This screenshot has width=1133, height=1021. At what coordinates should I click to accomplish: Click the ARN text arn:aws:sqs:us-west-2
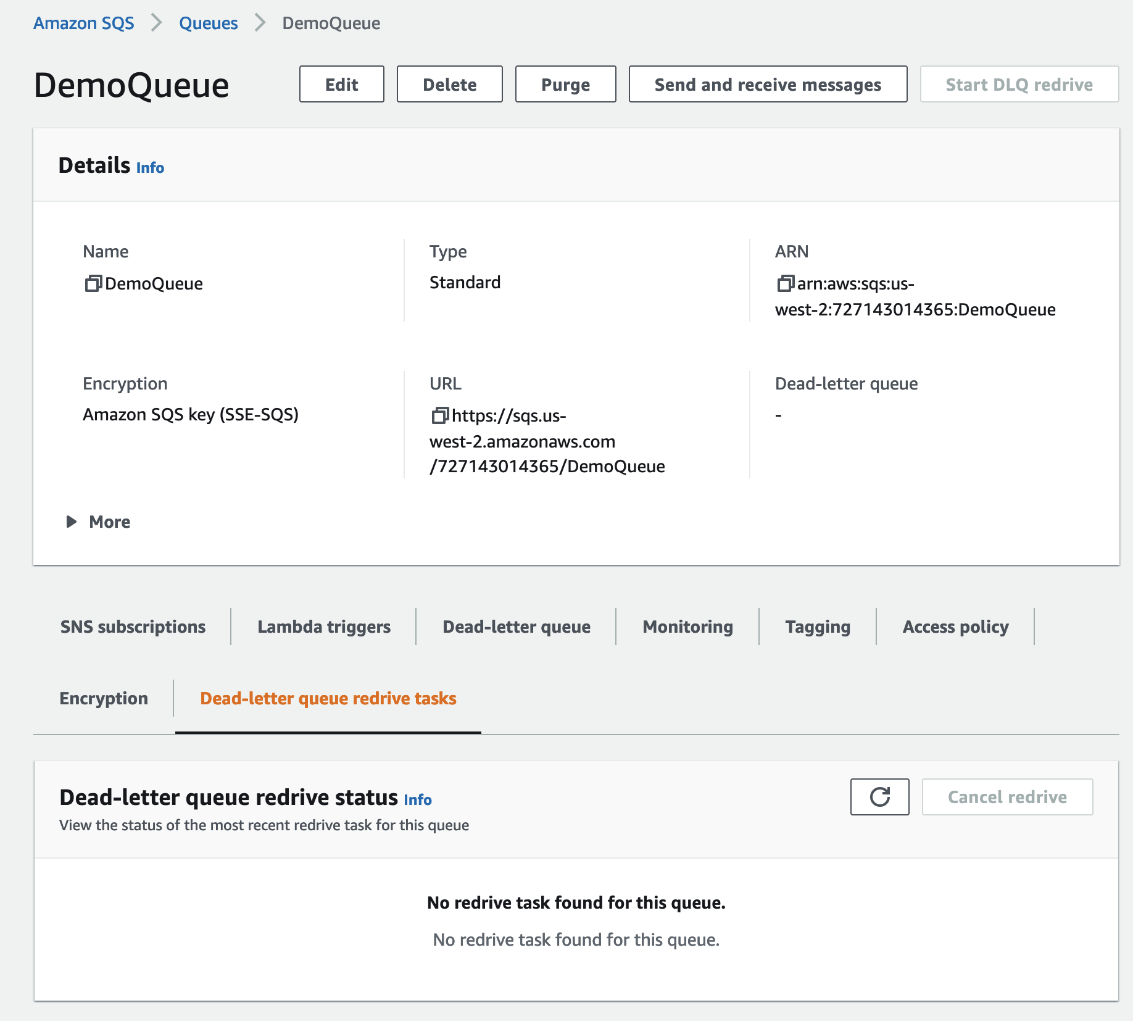[x=916, y=296]
